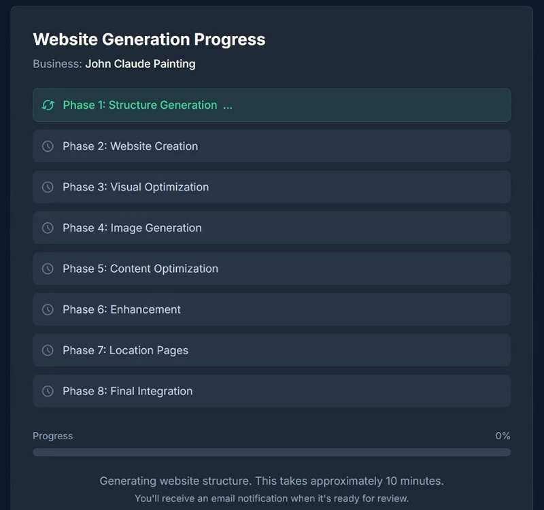544x510 pixels.
Task: Open the Phase 5: Content Optimization label
Action: click(140, 269)
